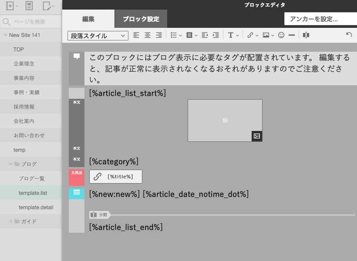Click the image placeholder thumbnail
The height and width of the screenshot is (261, 357).
click(x=225, y=120)
